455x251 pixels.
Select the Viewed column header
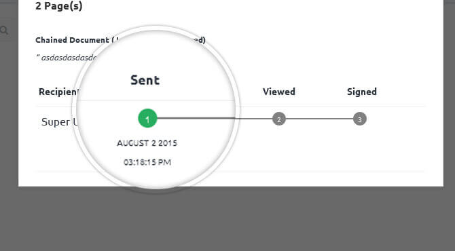279,92
